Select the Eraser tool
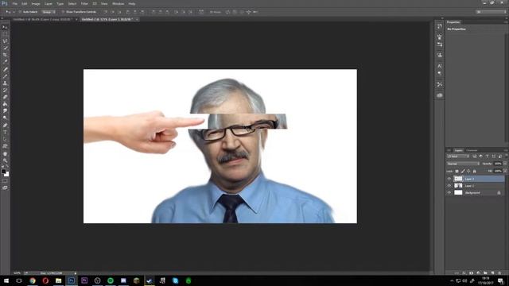This screenshot has height=286, width=509. [x=5, y=97]
